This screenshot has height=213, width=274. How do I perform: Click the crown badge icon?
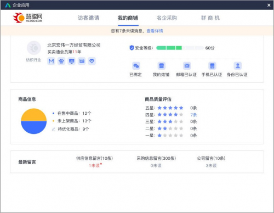(x=61, y=61)
